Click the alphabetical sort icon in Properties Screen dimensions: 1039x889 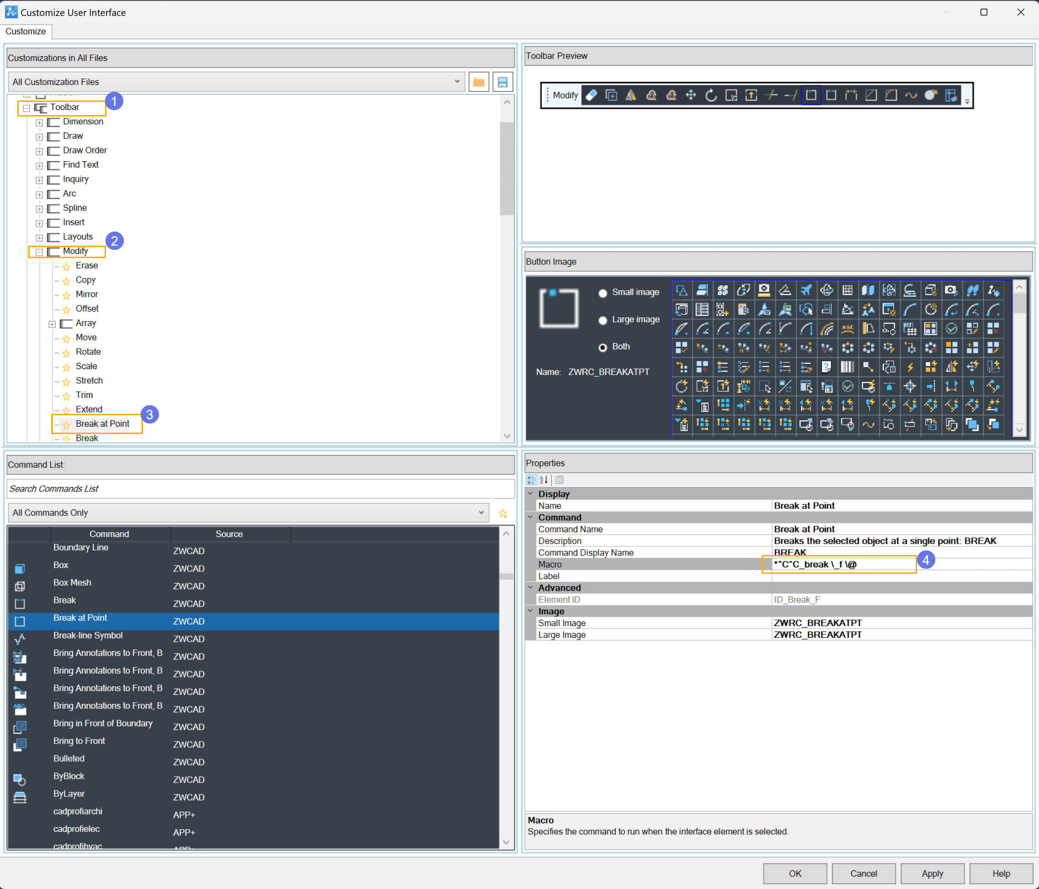(543, 480)
